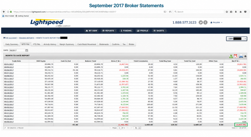Open the Most Visited bookmarks item
251x137 pixels.
tap(8, 16)
